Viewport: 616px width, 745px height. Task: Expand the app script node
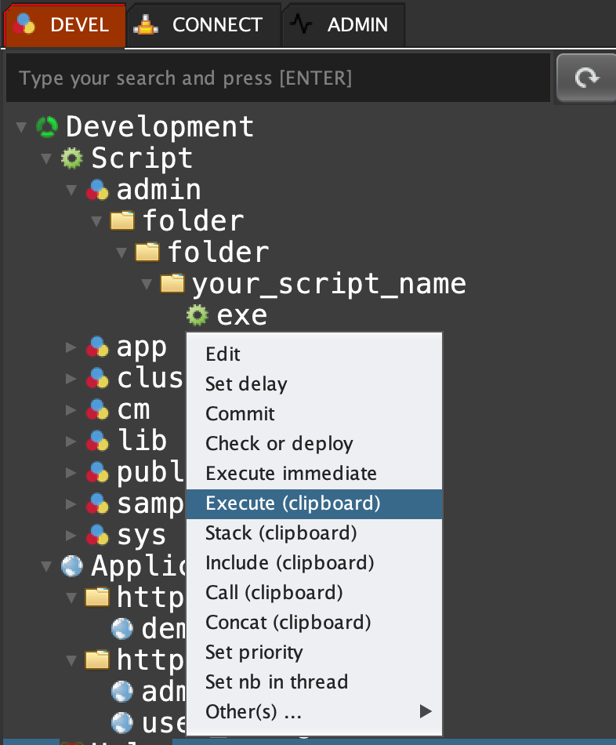71,347
